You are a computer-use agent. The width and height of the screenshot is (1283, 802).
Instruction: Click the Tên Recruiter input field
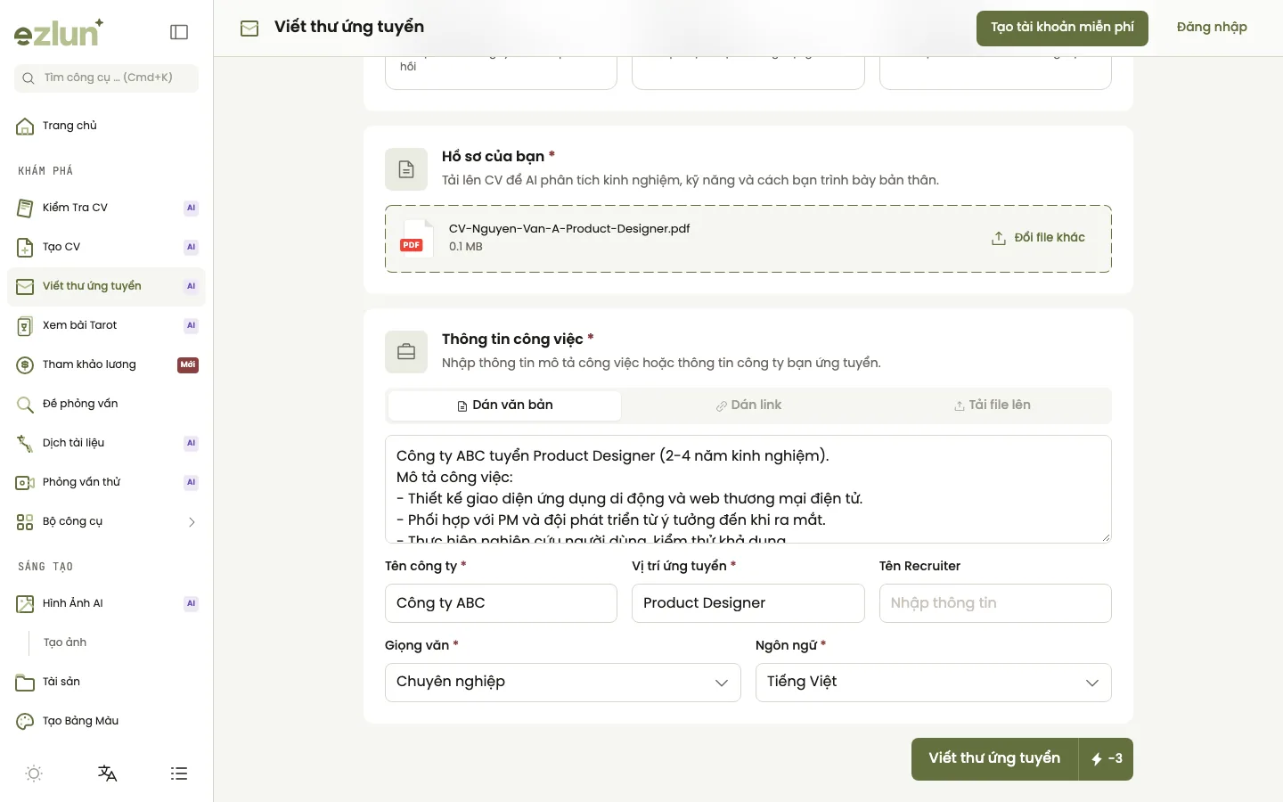click(995, 603)
